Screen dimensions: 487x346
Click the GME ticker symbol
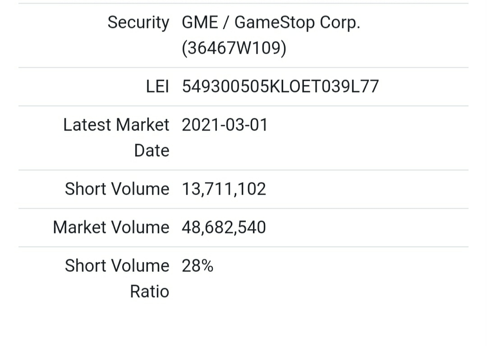(200, 23)
